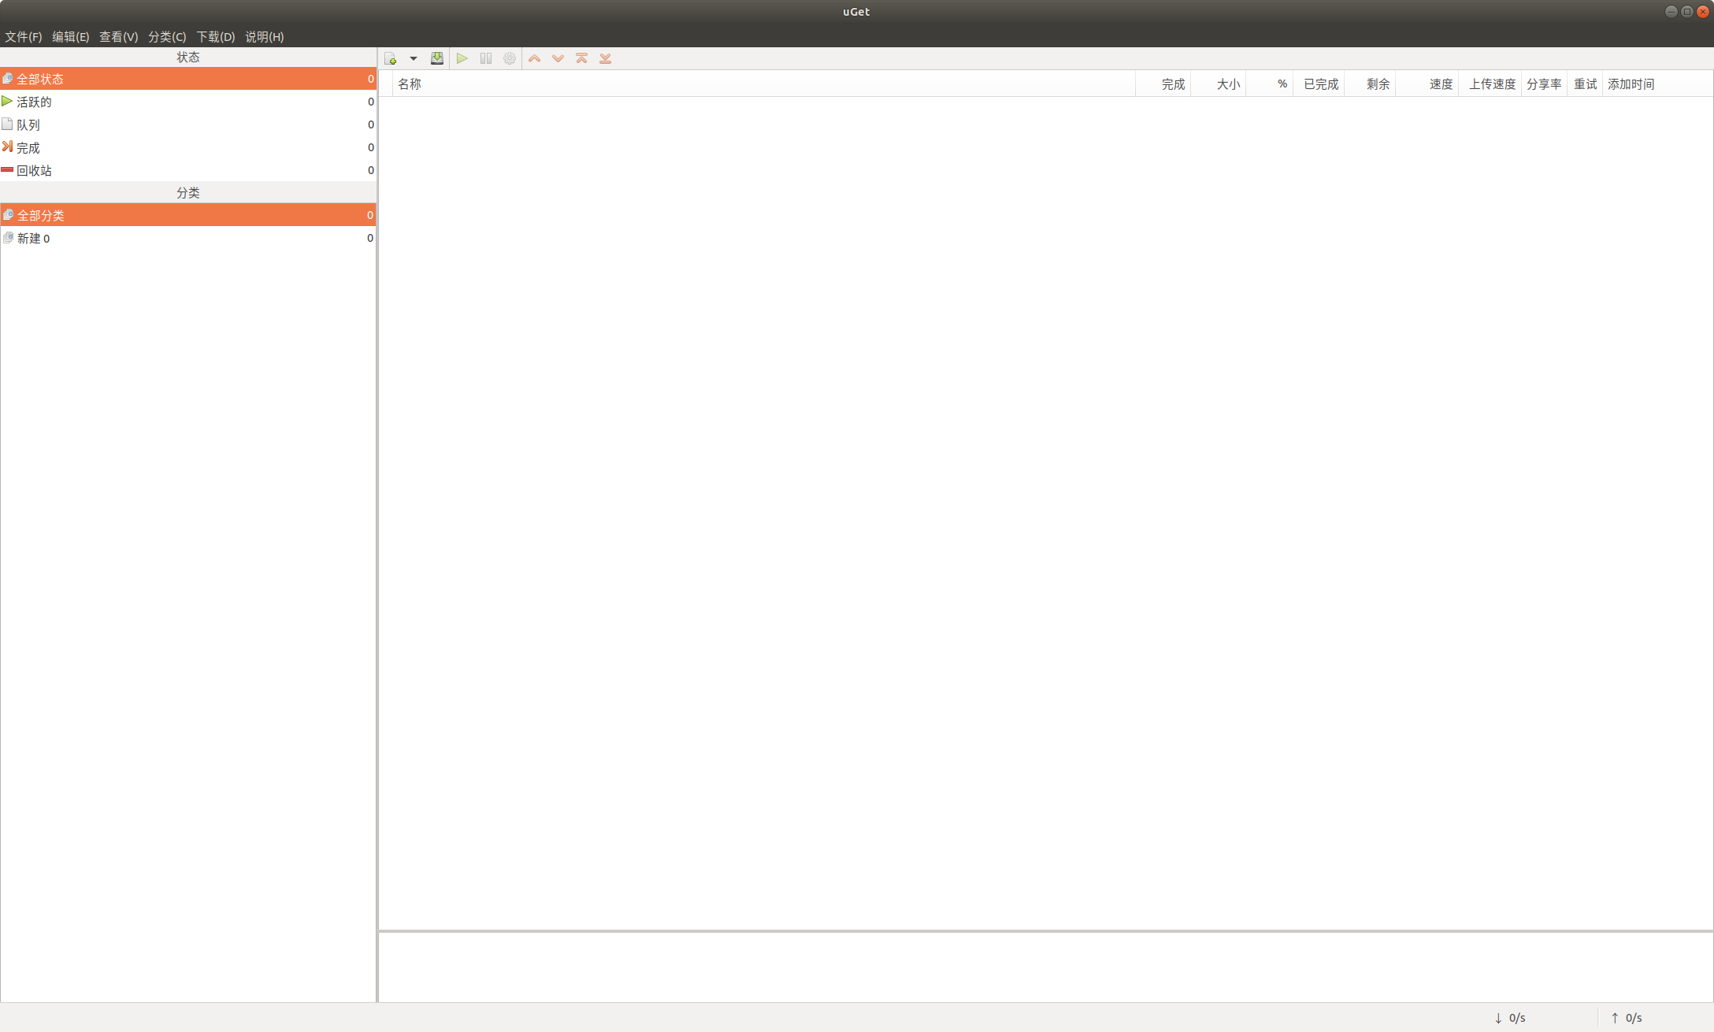Sort by the 名称 column header
This screenshot has height=1032, width=1714.
click(x=410, y=84)
